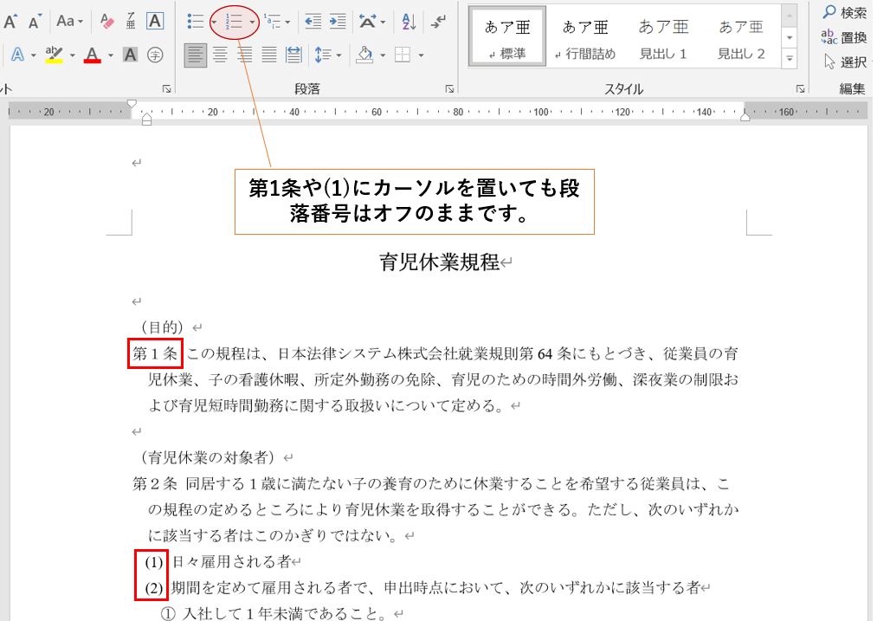Toggle justified text alignment
Image resolution: width=877 pixels, height=621 pixels.
269,55
